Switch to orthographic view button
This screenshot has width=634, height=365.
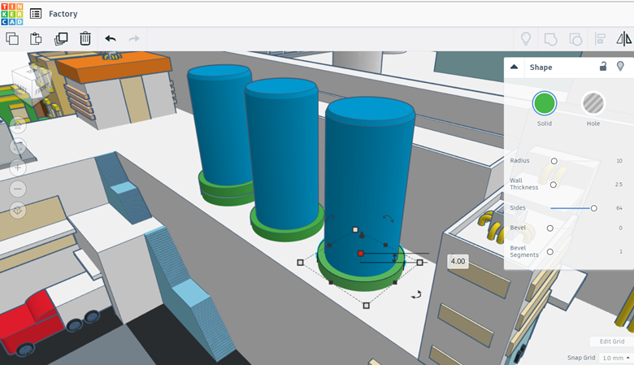coord(18,211)
